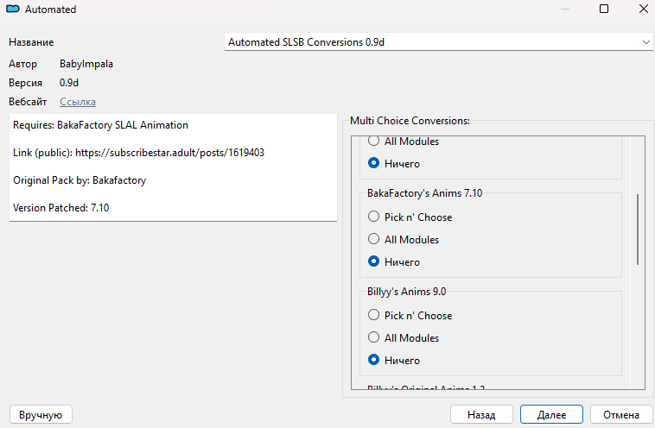Screen dimensions: 655x428
Task: Choose Pick n' Choose for Billyy's Anims
Action: pyautogui.click(x=374, y=316)
